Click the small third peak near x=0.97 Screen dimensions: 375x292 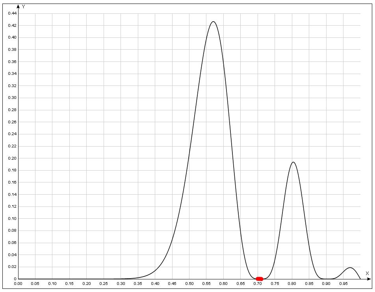(350, 268)
